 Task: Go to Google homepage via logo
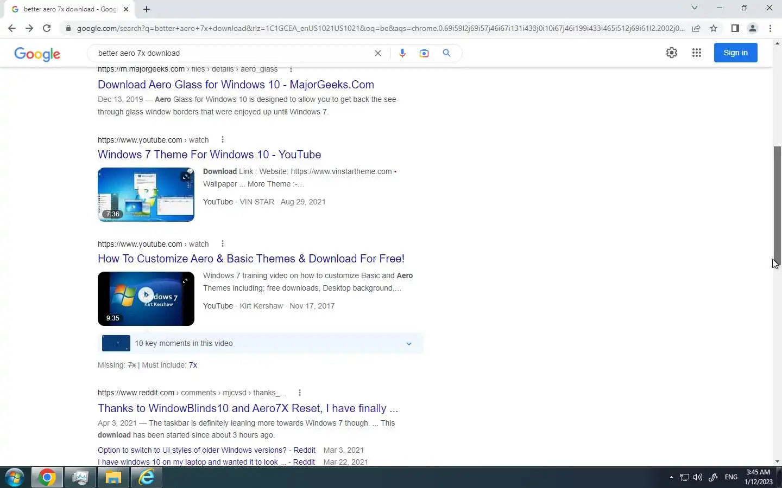[x=37, y=54]
